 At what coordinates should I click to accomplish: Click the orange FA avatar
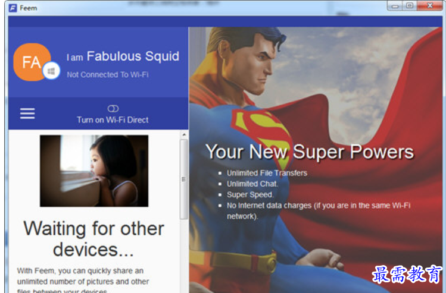tap(32, 62)
